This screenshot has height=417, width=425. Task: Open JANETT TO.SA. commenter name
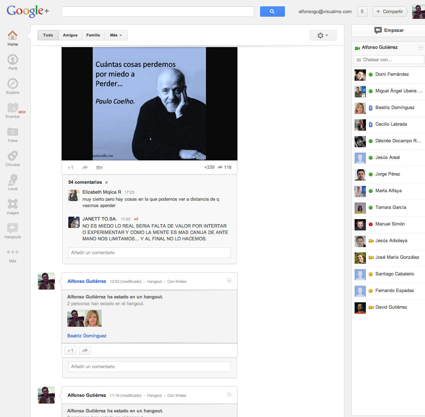click(x=99, y=219)
